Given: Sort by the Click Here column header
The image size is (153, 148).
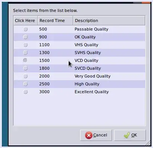Looking at the screenshot, I should tap(25, 21).
